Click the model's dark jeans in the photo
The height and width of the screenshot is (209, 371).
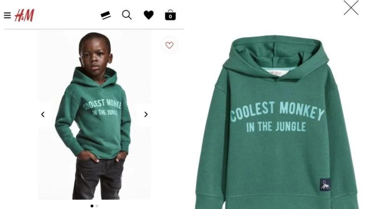[98, 178]
